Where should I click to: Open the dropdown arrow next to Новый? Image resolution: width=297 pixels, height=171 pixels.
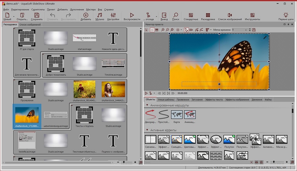tap(14, 17)
